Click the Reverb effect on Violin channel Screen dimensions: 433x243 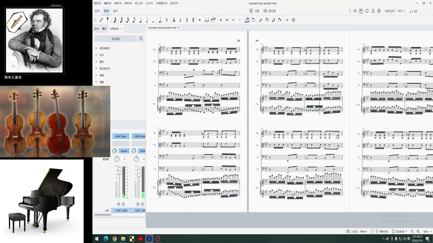point(124,151)
